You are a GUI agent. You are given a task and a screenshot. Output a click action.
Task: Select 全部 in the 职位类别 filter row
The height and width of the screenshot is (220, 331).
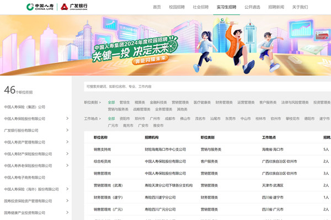(111, 102)
